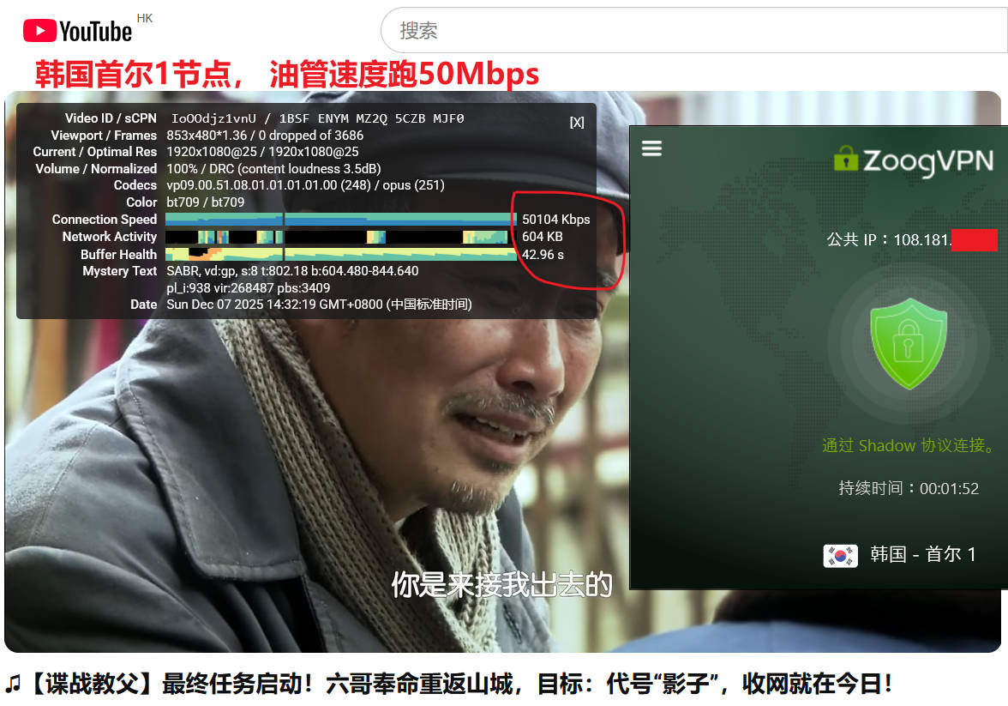The width and height of the screenshot is (1008, 706).
Task: Click the ZoogVPN green padlock logo icon
Action: pos(846,160)
